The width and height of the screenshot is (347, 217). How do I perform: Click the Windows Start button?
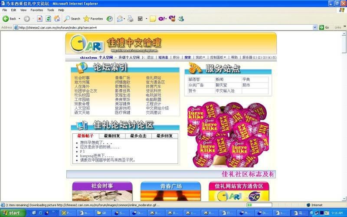13,213
